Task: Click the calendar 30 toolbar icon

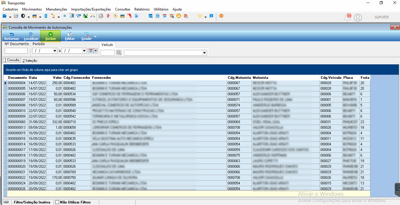Action: (x=164, y=16)
